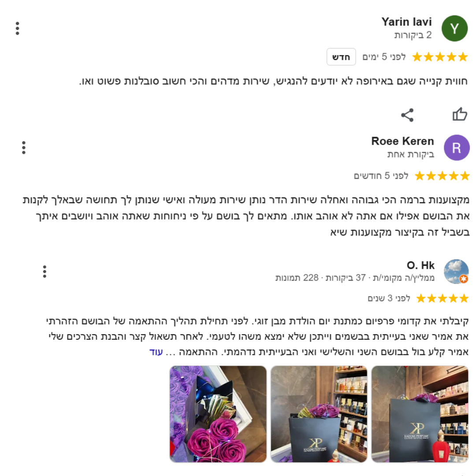Click the חדש badge on Yarin's review
The height and width of the screenshot is (476, 476).
[x=341, y=57]
